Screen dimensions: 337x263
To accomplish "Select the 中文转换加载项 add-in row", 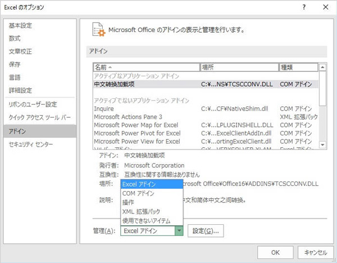I will pos(122,84).
